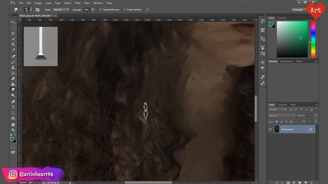Create new fill or adjustment layer
328x184 pixels.
pyautogui.click(x=294, y=182)
